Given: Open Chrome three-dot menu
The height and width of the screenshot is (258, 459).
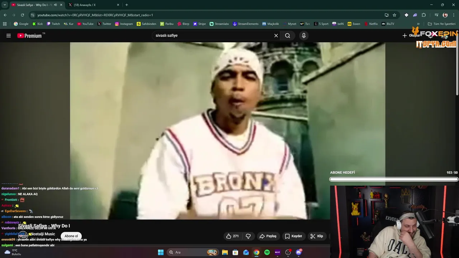Looking at the screenshot, I should 454,15.
